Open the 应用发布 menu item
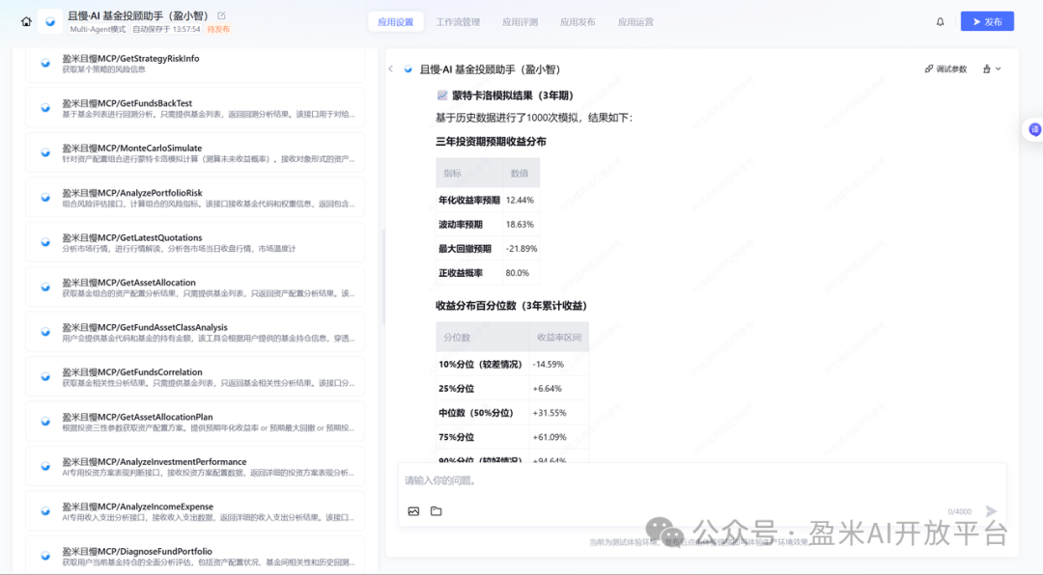 coord(578,20)
